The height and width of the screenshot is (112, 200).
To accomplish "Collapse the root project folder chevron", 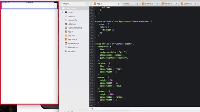I will coord(60,8).
